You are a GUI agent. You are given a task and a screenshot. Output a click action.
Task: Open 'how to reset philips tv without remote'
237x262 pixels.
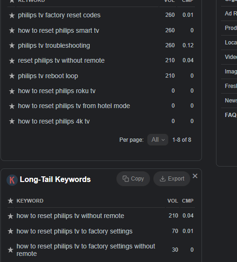pyautogui.click(x=70, y=216)
